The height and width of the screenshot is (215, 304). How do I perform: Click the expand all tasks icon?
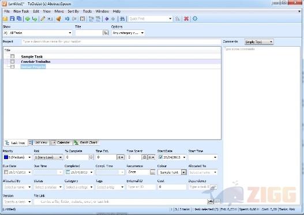(x=91, y=19)
